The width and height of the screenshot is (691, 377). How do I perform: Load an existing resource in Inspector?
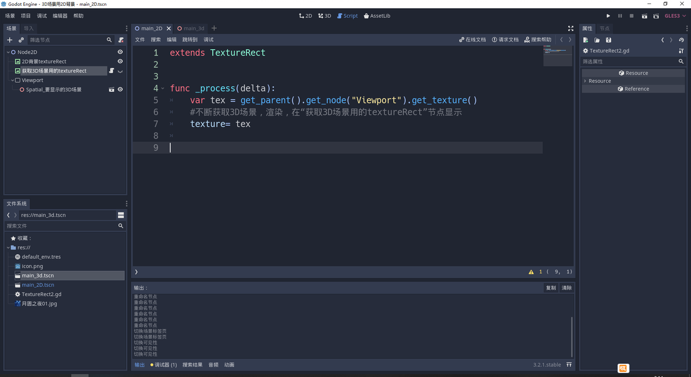597,39
